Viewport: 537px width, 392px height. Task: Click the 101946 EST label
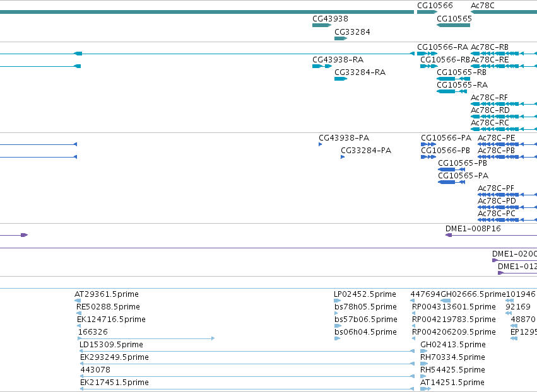(x=521, y=294)
